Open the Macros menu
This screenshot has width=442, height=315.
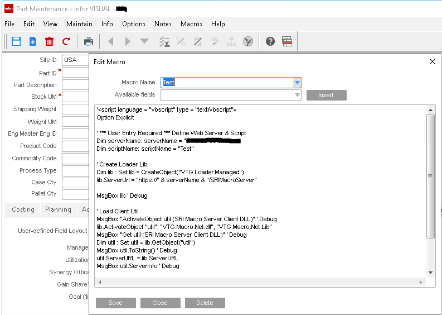pos(191,24)
